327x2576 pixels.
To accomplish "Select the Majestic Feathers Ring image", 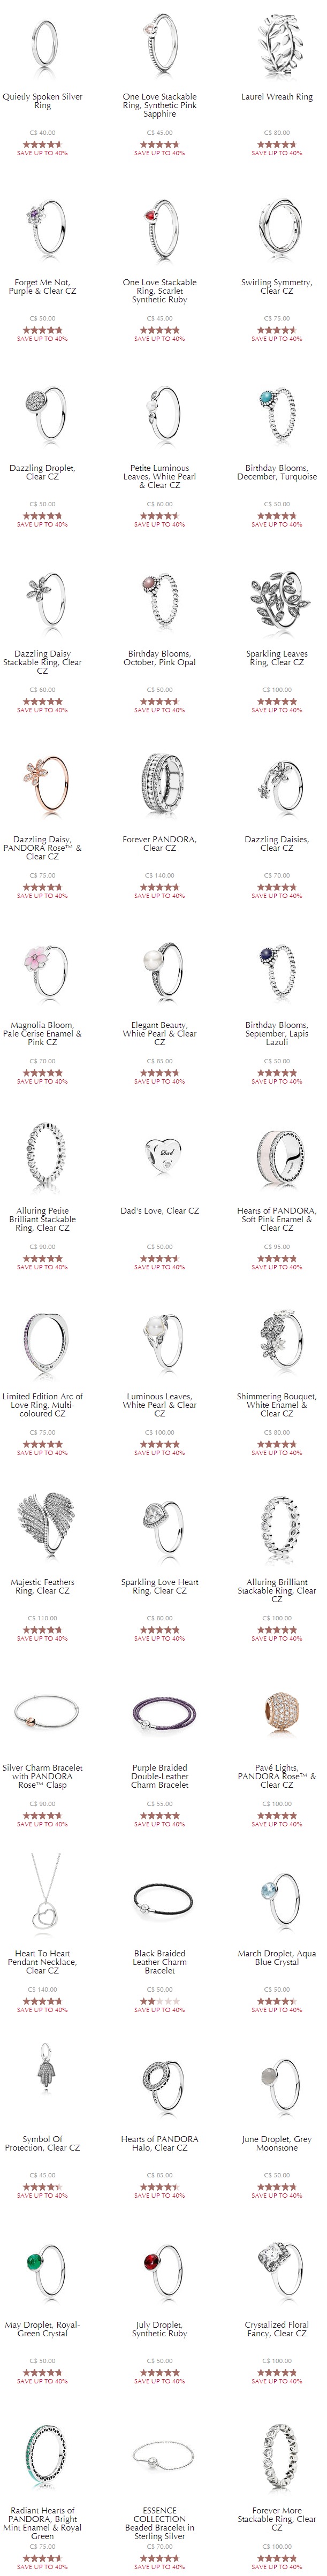I will click(x=42, y=1529).
